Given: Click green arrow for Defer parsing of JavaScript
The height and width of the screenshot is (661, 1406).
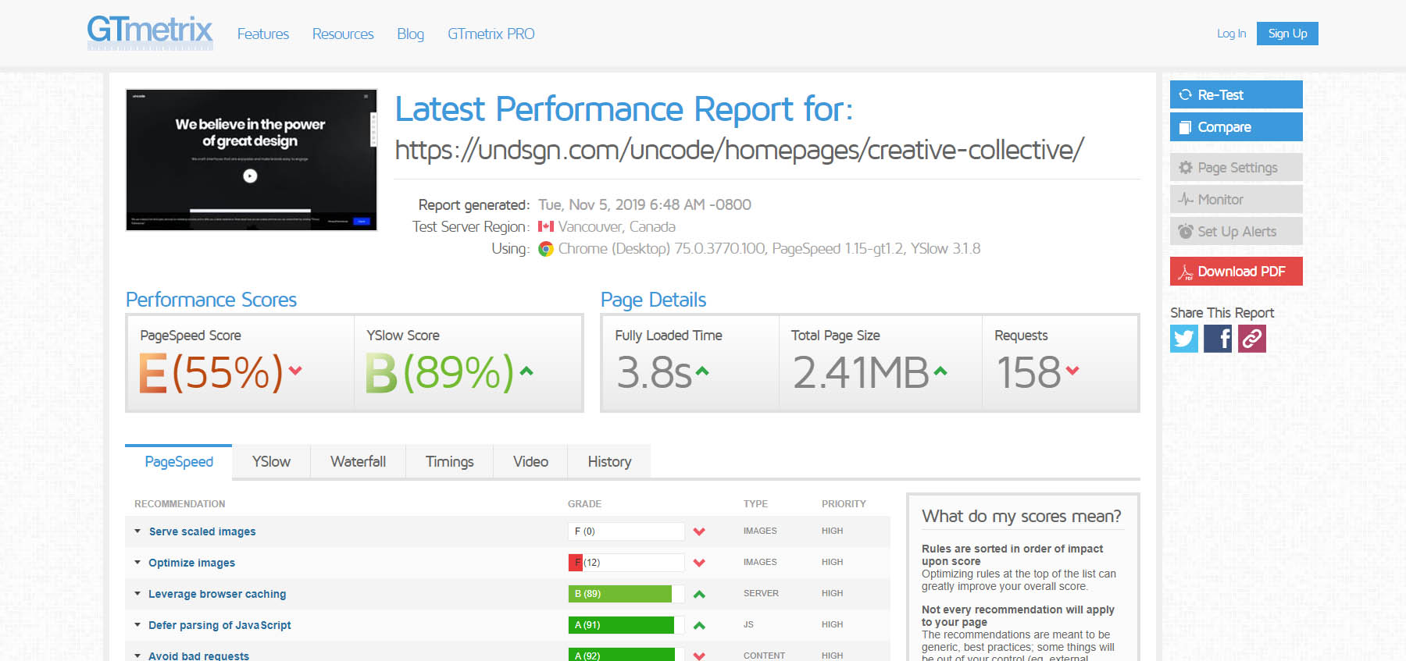Looking at the screenshot, I should tap(699, 625).
